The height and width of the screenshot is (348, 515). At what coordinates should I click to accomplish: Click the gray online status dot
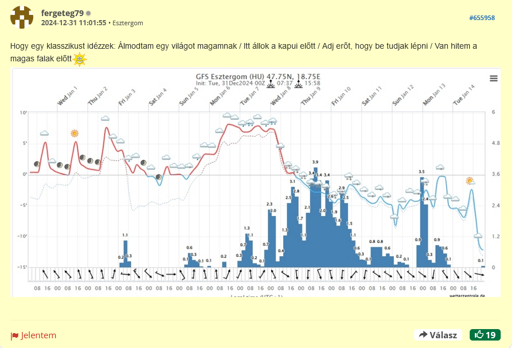[x=88, y=13]
